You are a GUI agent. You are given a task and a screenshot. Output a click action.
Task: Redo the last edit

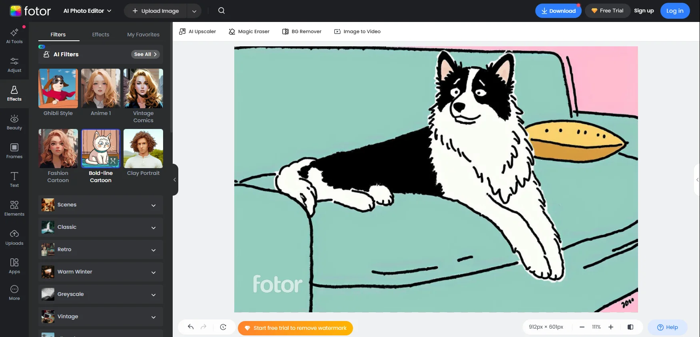(x=203, y=327)
